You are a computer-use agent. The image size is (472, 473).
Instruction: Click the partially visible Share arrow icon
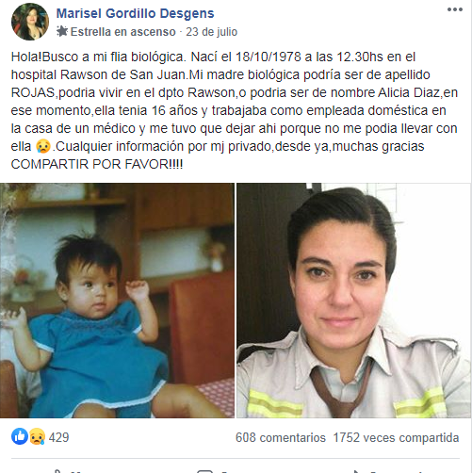tap(356, 471)
